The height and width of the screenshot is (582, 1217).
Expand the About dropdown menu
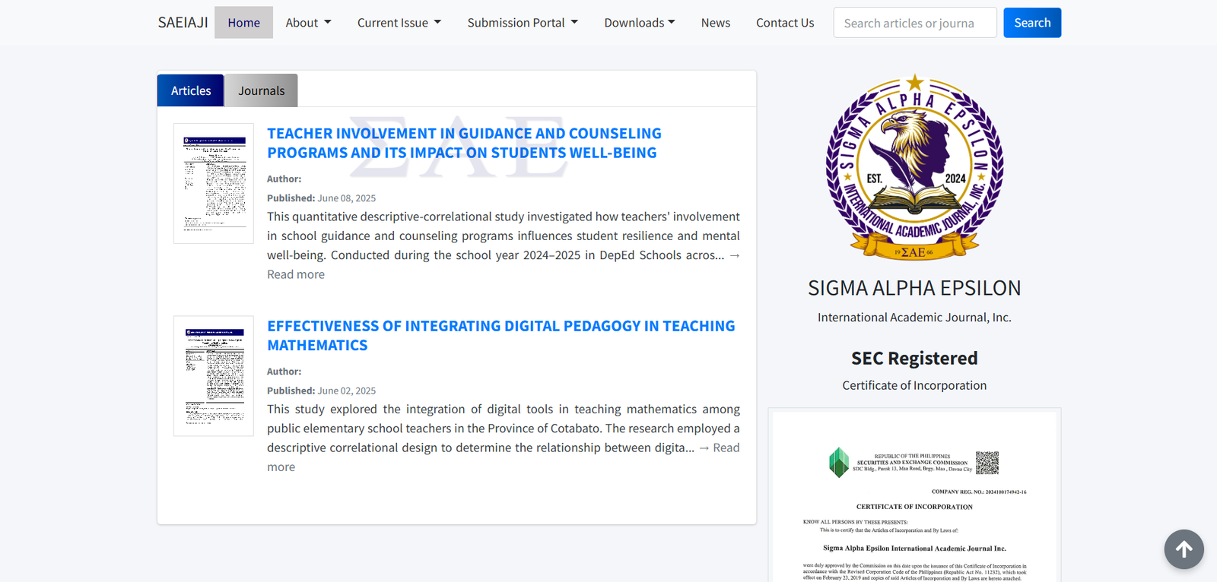tap(308, 23)
